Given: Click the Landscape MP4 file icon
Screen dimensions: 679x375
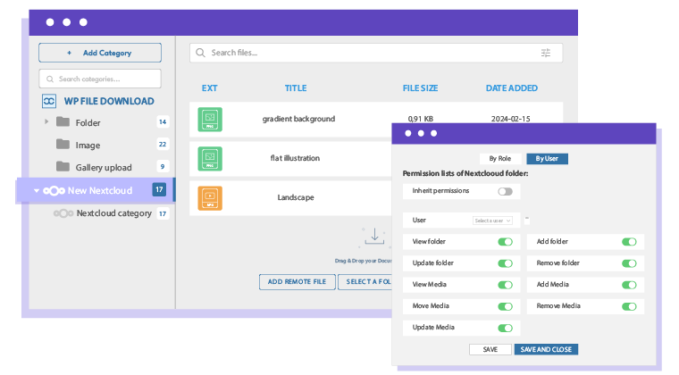Looking at the screenshot, I should tap(210, 197).
